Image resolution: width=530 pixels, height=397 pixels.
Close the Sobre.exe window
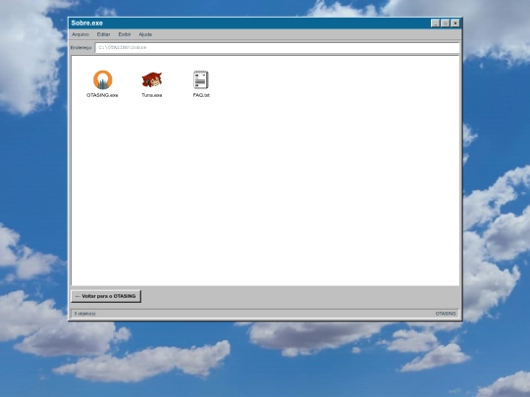455,23
